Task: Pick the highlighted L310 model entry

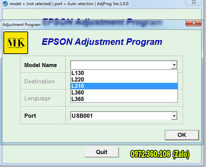Action: coord(124,86)
